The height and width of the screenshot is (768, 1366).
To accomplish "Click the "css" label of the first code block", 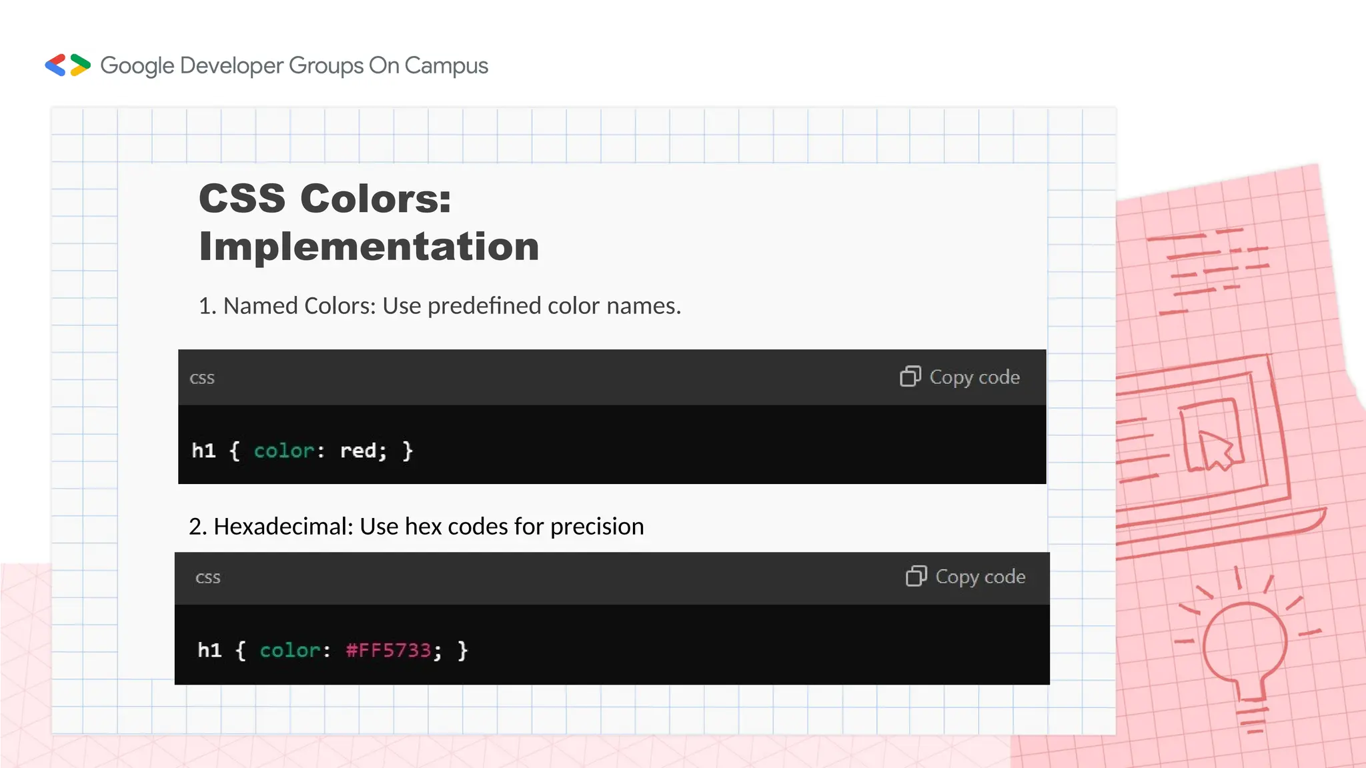I will click(x=202, y=378).
